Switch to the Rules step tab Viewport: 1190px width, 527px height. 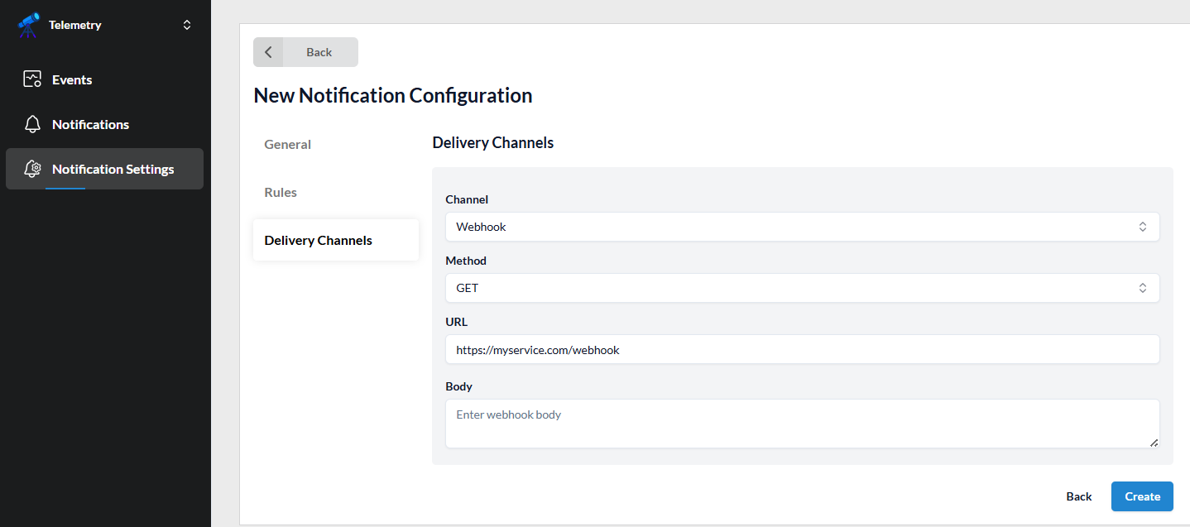tap(281, 192)
